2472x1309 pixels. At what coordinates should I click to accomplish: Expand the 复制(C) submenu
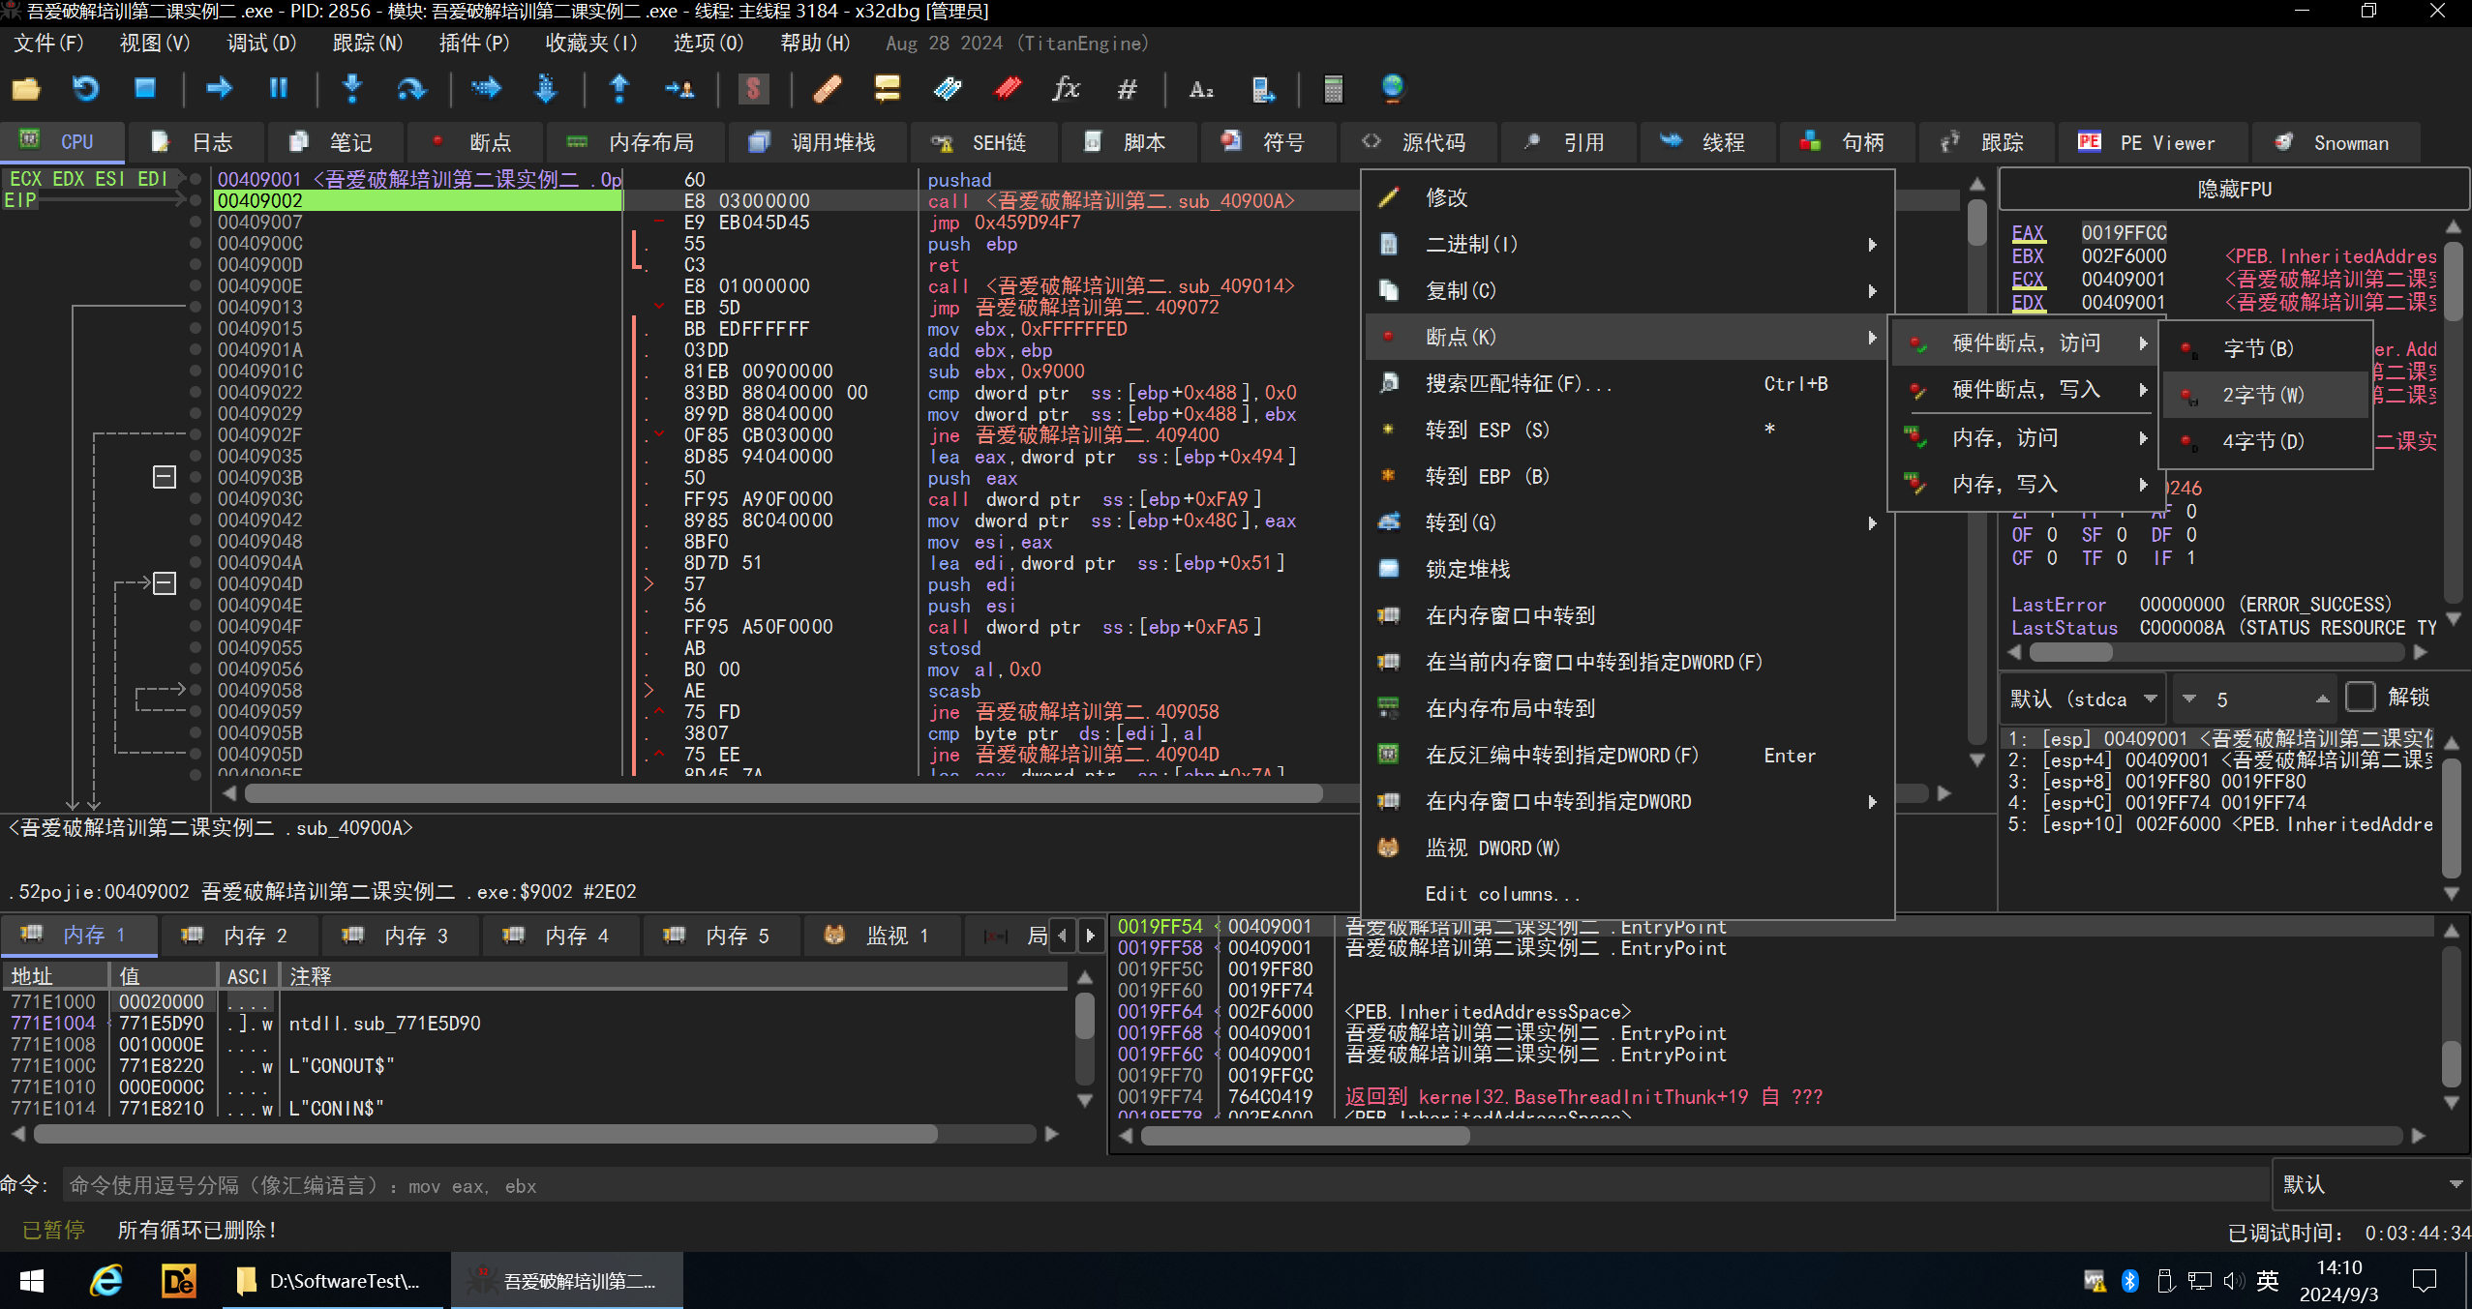[x=1627, y=290]
